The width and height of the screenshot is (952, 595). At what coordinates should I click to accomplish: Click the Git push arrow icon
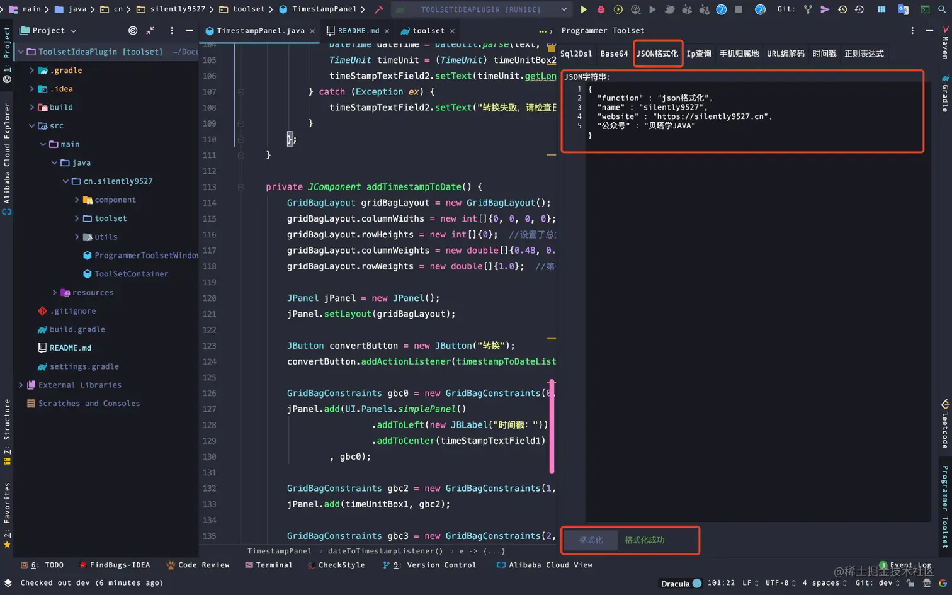[825, 9]
